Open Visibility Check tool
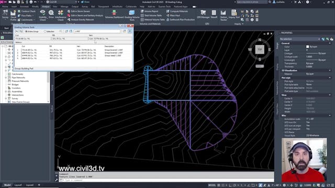 42,15
